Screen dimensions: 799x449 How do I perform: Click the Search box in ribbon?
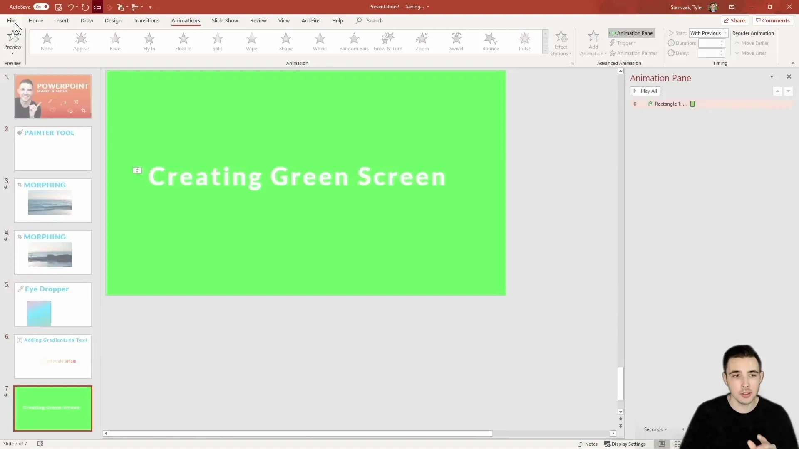[x=370, y=20]
